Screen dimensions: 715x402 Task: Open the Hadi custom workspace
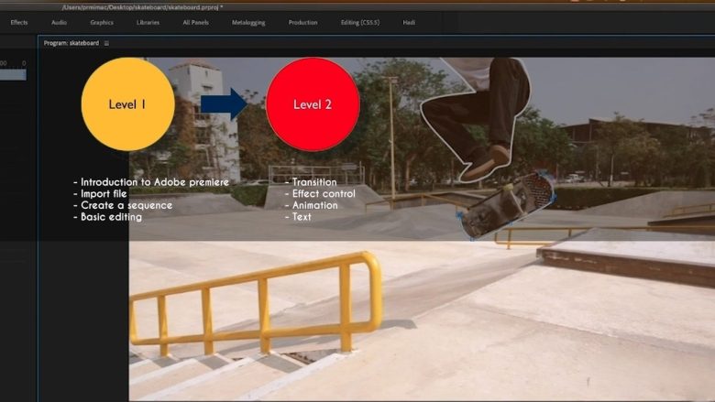coord(409,22)
